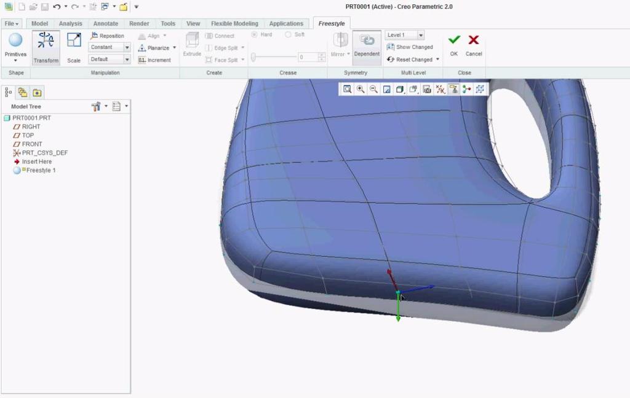
Task: Click the Redo arrow
Action: coord(74,6)
